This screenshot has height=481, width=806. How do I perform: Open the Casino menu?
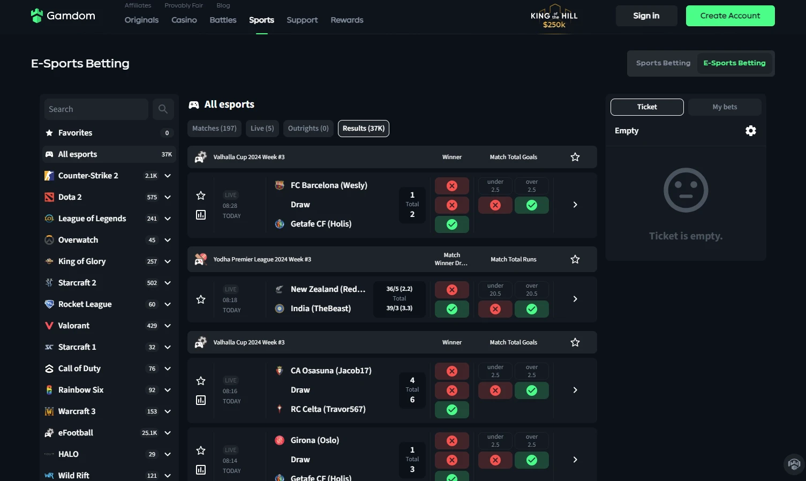pyautogui.click(x=184, y=20)
